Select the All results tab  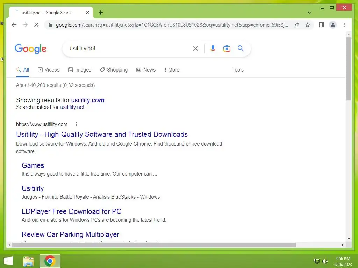coord(23,70)
